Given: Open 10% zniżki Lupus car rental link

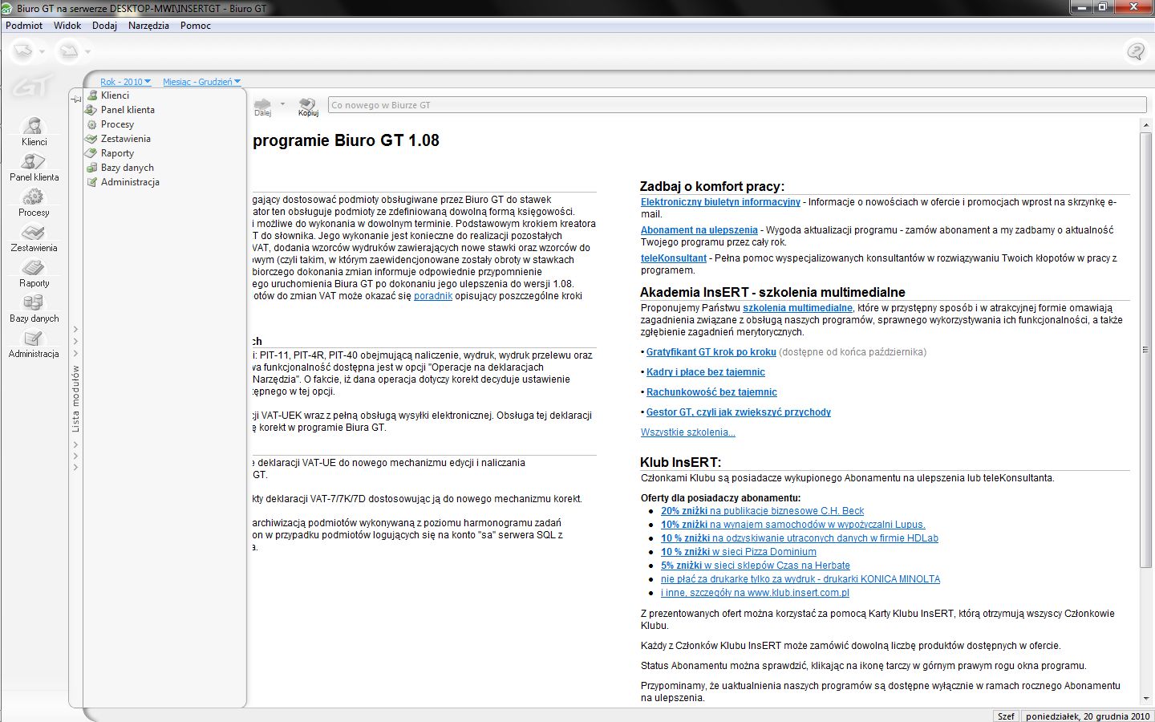Looking at the screenshot, I should pyautogui.click(x=792, y=525).
